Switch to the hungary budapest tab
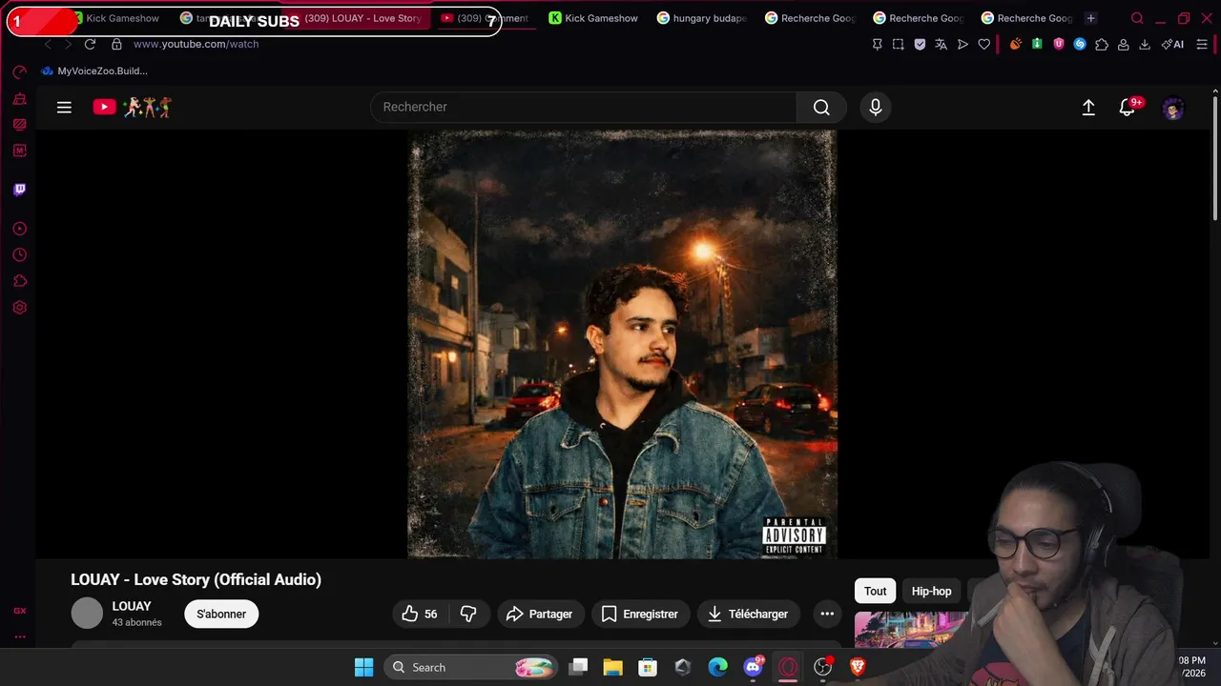The image size is (1221, 686). (x=703, y=18)
